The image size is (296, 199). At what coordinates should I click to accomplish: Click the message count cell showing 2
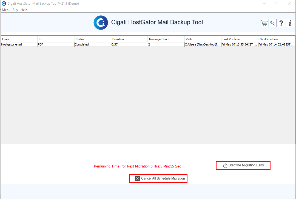tap(166, 45)
